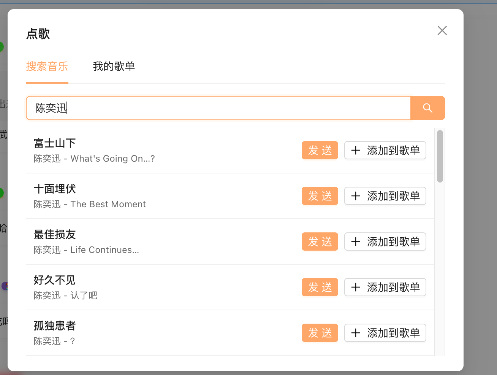
Task: Click the orange search magnifier button
Action: [x=428, y=108]
